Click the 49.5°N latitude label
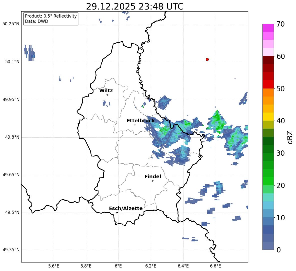This screenshot has width=296, height=271. coord(12,212)
